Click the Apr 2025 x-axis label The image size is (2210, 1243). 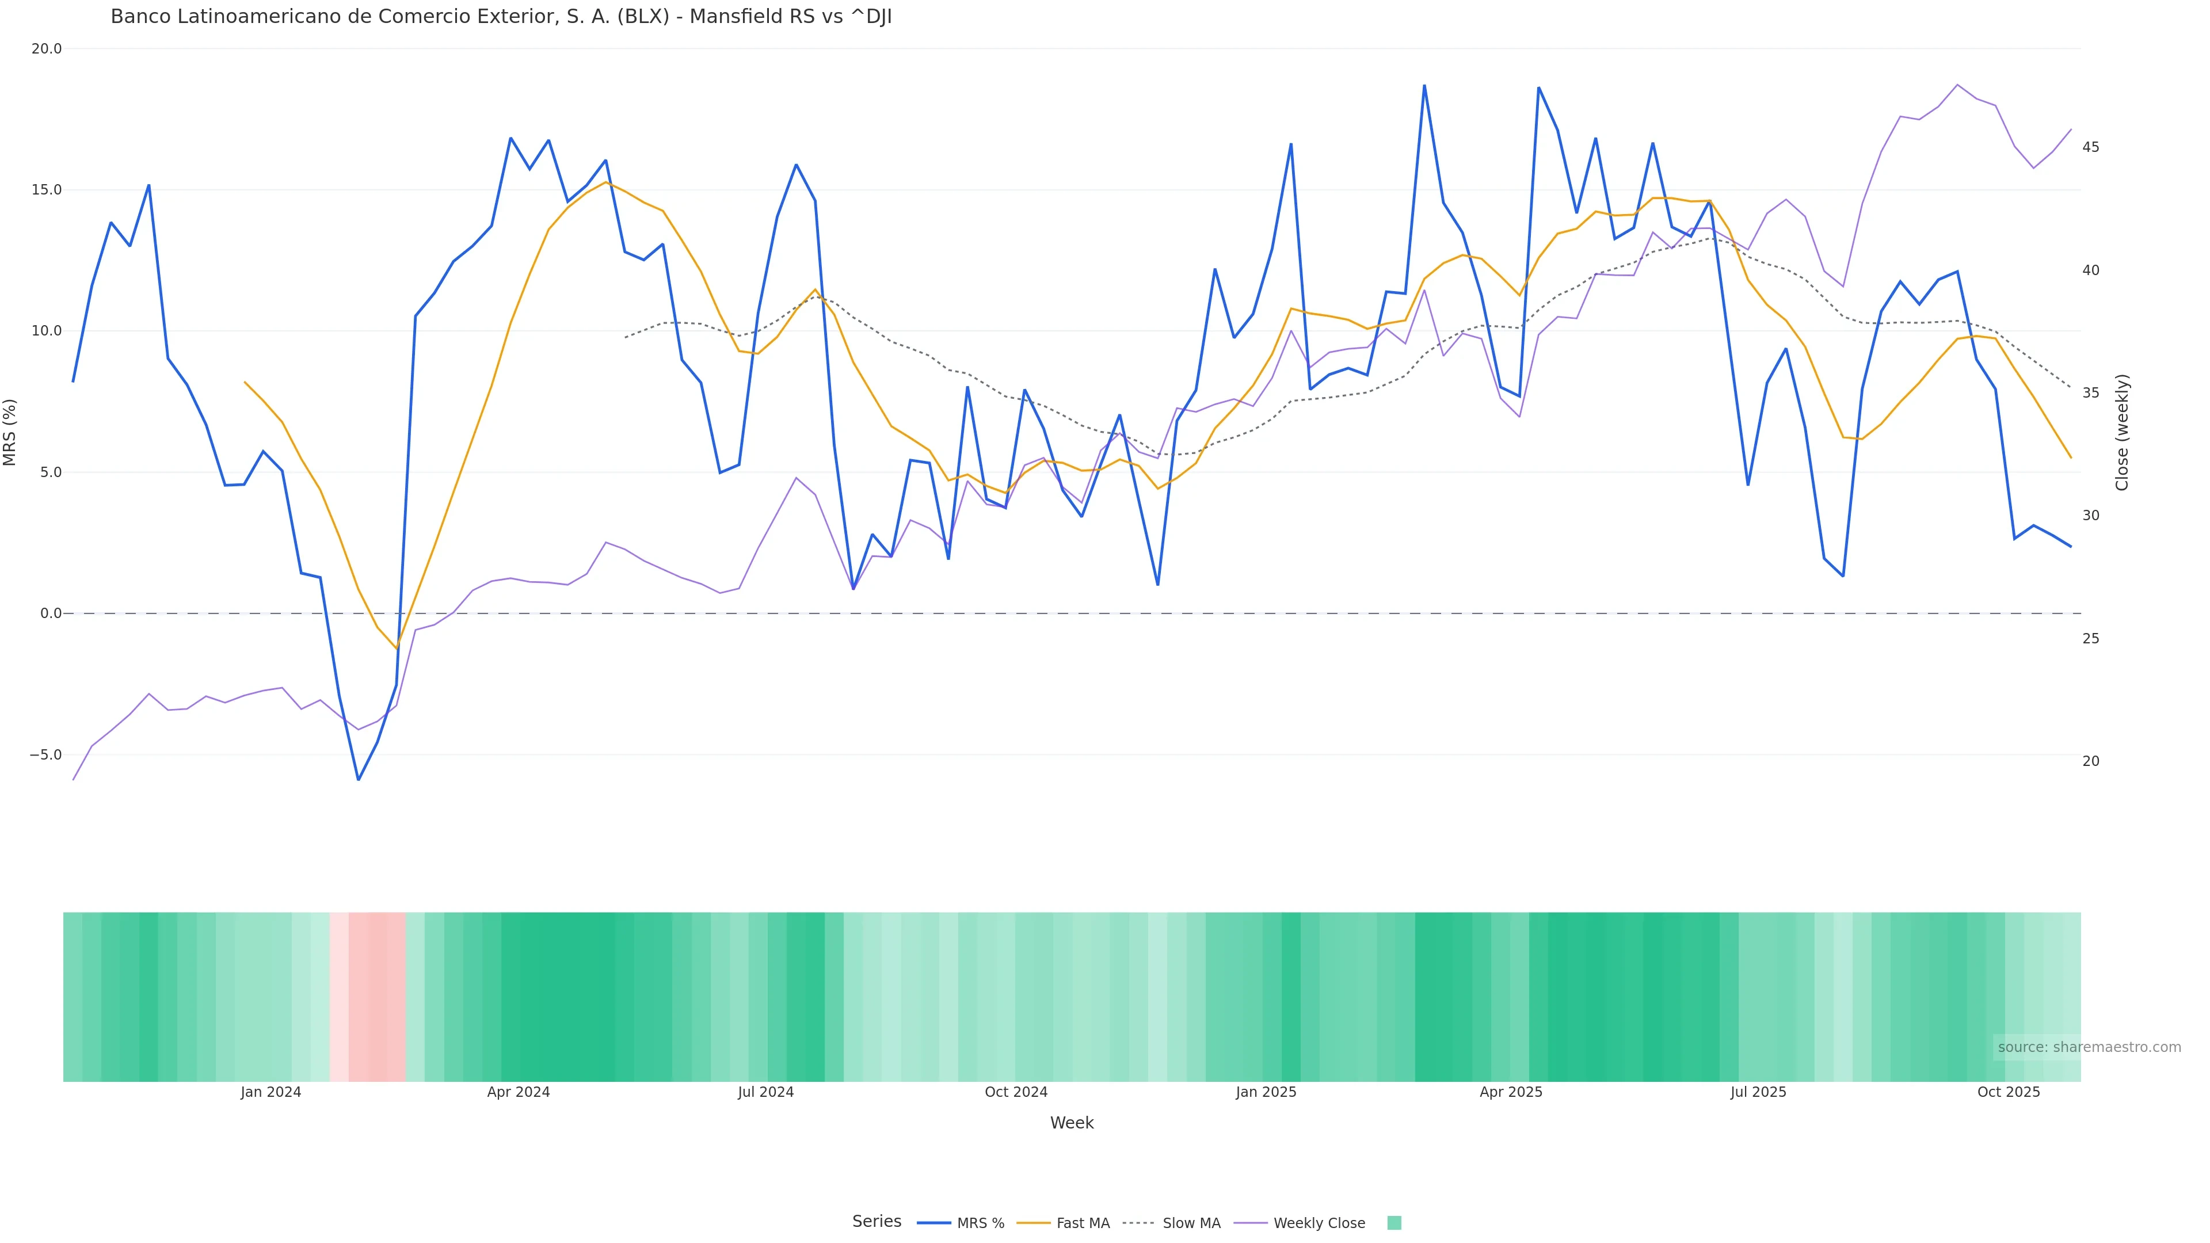pos(1511,1092)
